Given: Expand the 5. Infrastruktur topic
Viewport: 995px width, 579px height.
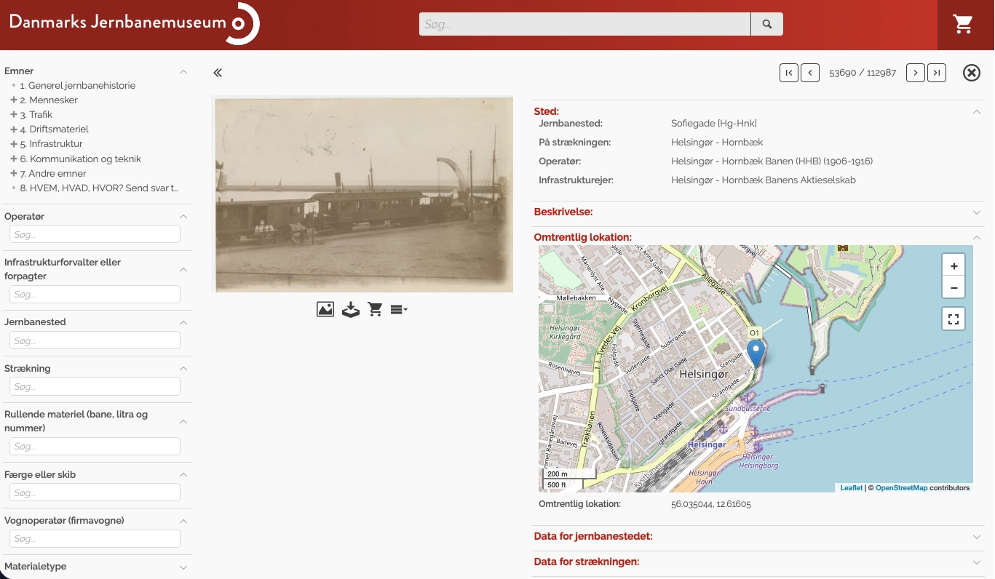Looking at the screenshot, I should pos(14,143).
